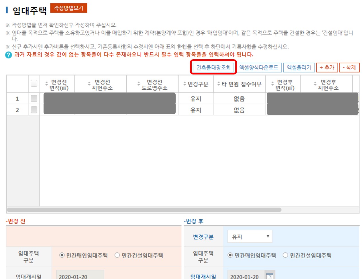Click the 변경 후 임대개시일 date field
This screenshot has height=279, width=363.
246,275
